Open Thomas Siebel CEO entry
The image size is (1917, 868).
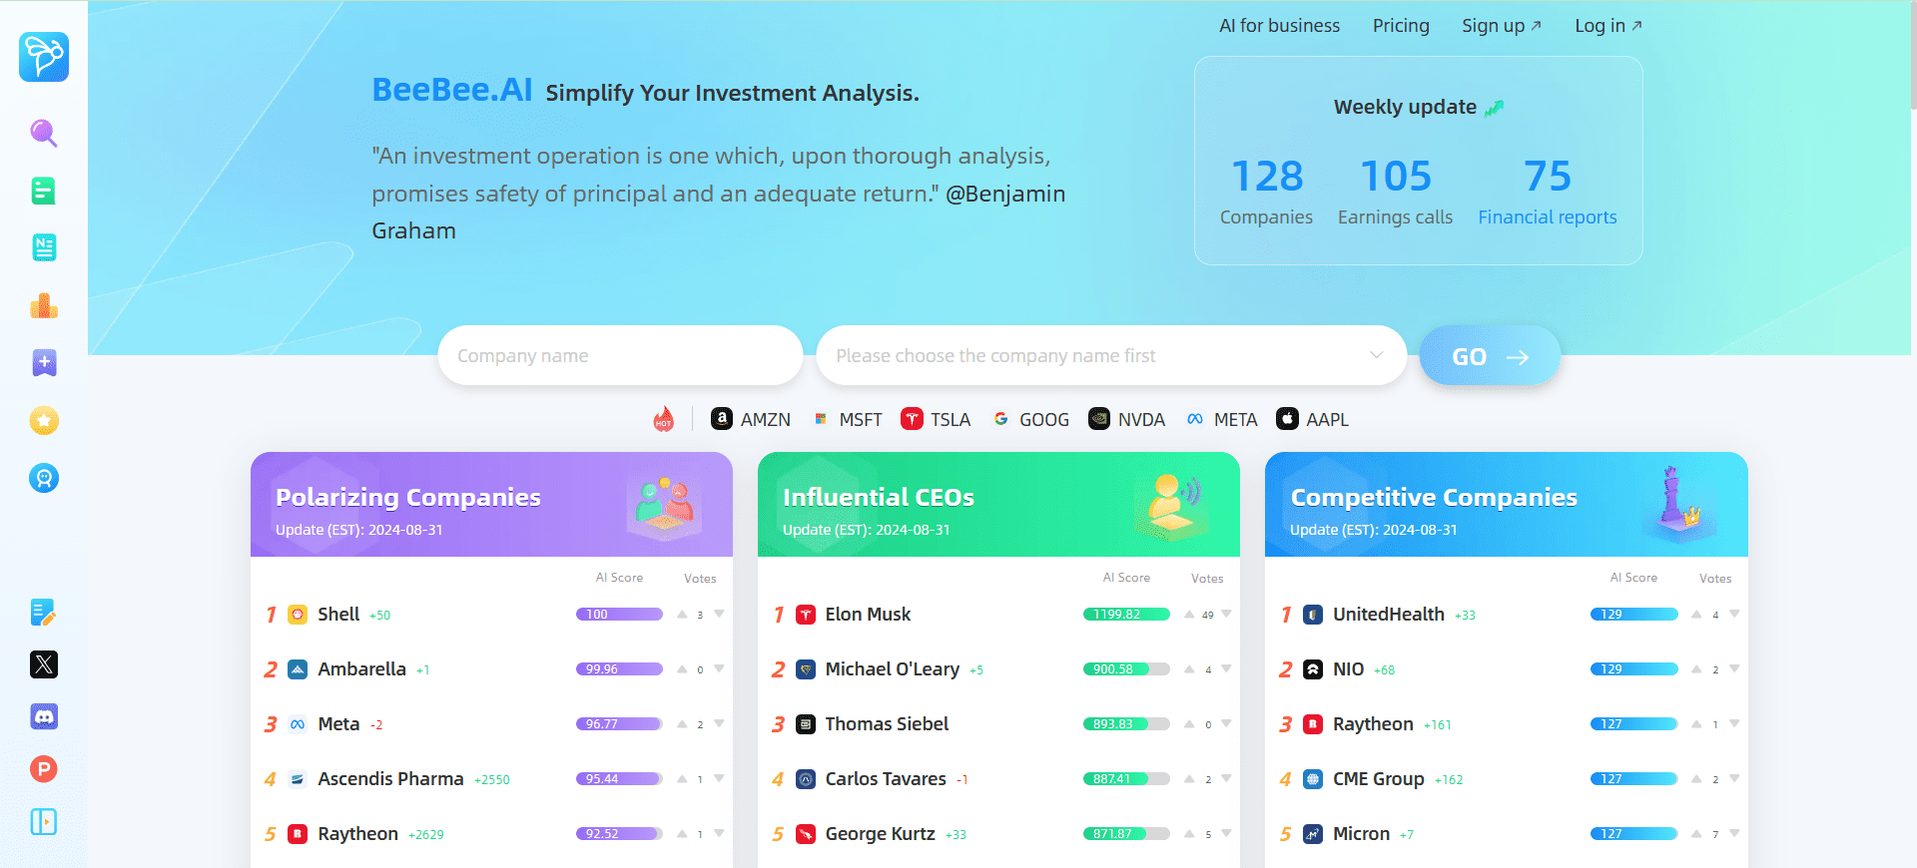point(887,723)
